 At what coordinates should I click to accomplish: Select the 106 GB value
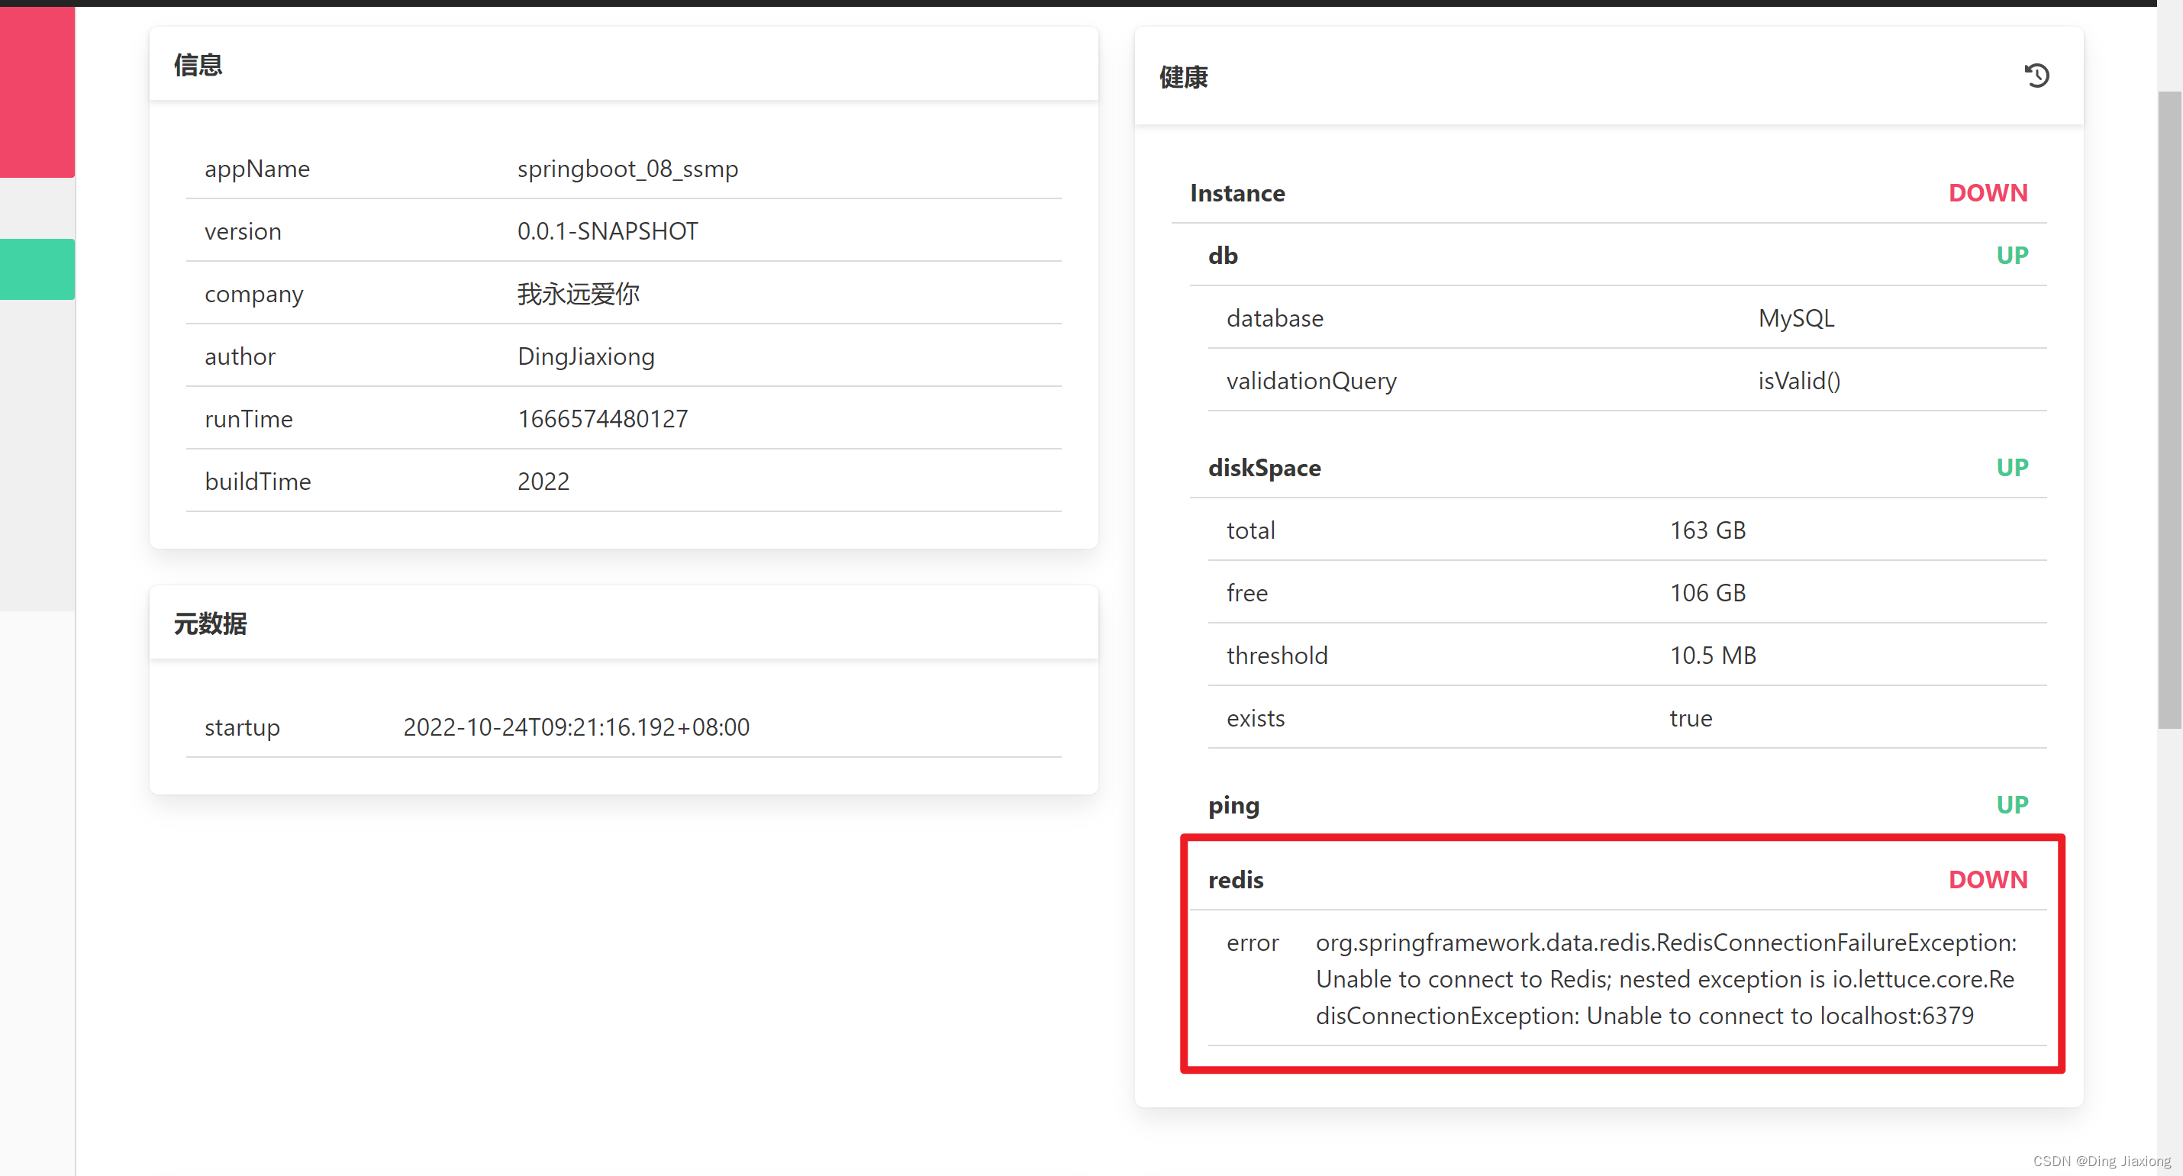pyautogui.click(x=1707, y=593)
